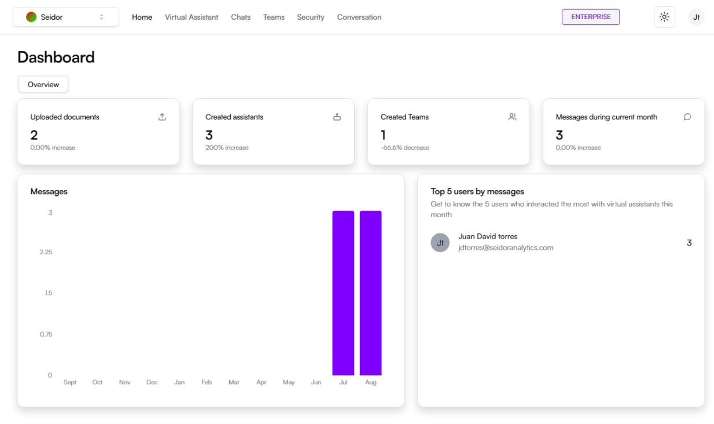
Task: Go to the Home nav item
Action: (142, 17)
